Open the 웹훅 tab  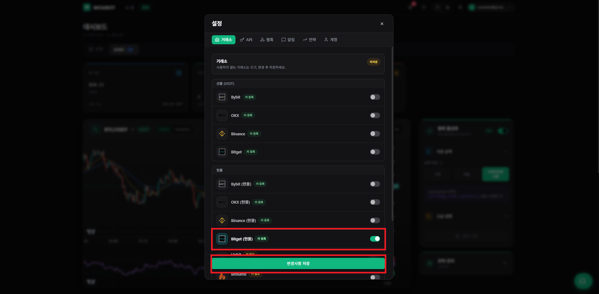(267, 40)
